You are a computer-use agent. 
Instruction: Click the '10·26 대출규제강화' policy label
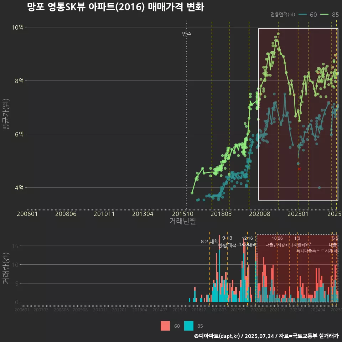277,242
